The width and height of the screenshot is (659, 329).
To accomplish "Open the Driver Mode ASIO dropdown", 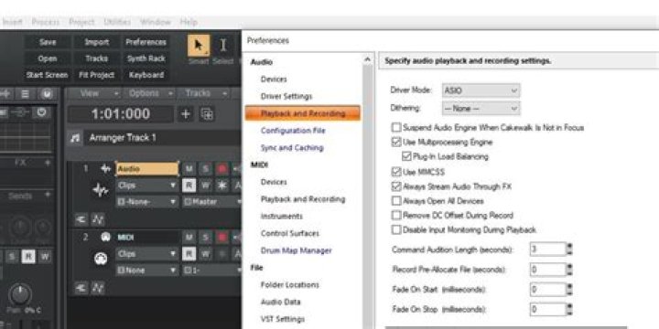I will (481, 90).
